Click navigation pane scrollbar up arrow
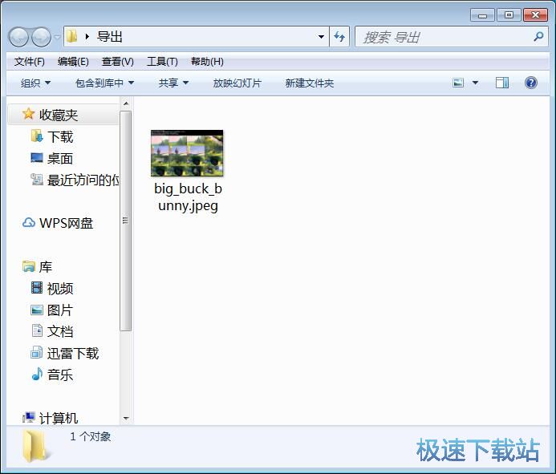The height and width of the screenshot is (474, 556). coord(125,103)
